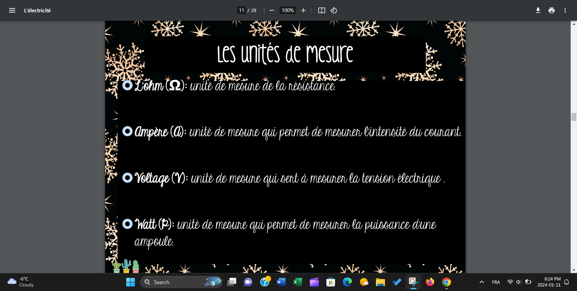577x291 pixels.
Task: Click the vertical scrollbar thumb
Action: tap(574, 117)
